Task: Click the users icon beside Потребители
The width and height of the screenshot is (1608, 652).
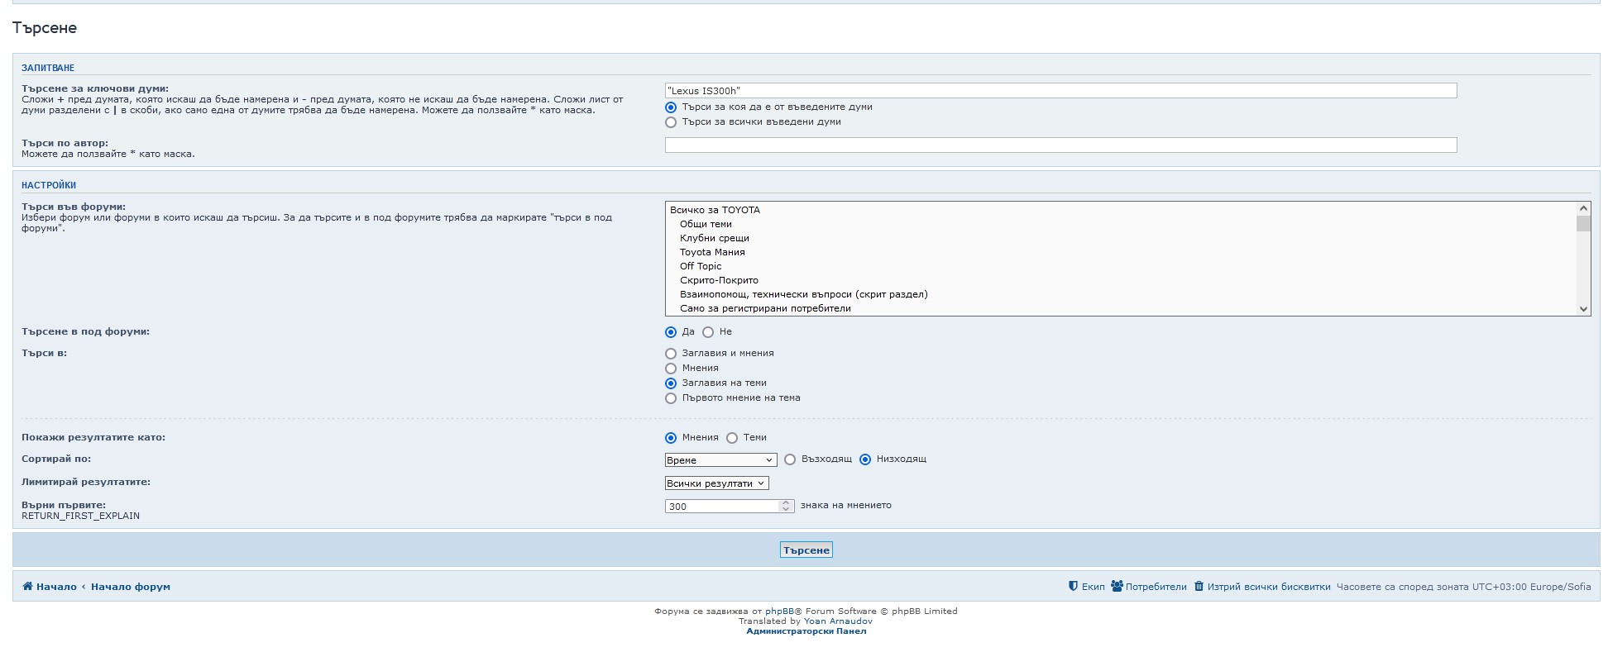Action: (1117, 587)
